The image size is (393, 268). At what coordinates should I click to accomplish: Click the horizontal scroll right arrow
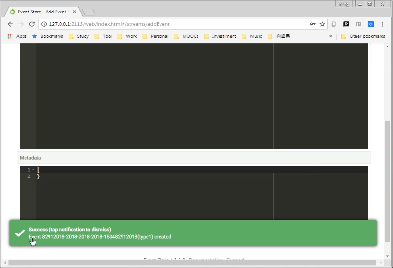pyautogui.click(x=381, y=263)
